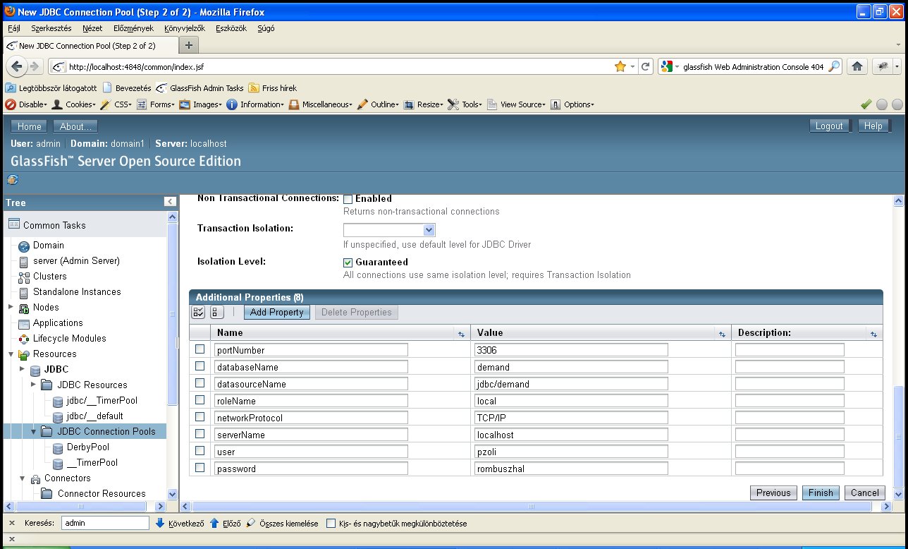Image resolution: width=908 pixels, height=549 pixels.
Task: Click the Previous button
Action: point(773,493)
